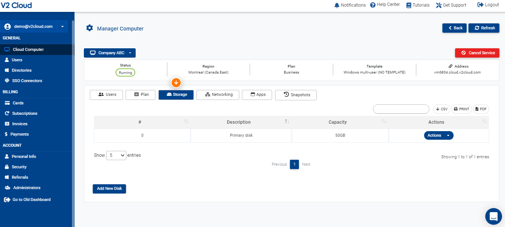Open the chat support bubble icon
Image resolution: width=505 pixels, height=227 pixels.
point(493,216)
